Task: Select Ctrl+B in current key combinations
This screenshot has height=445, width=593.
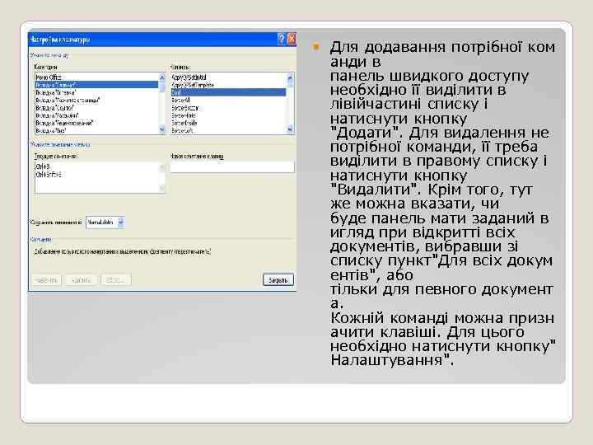Action: pos(43,166)
